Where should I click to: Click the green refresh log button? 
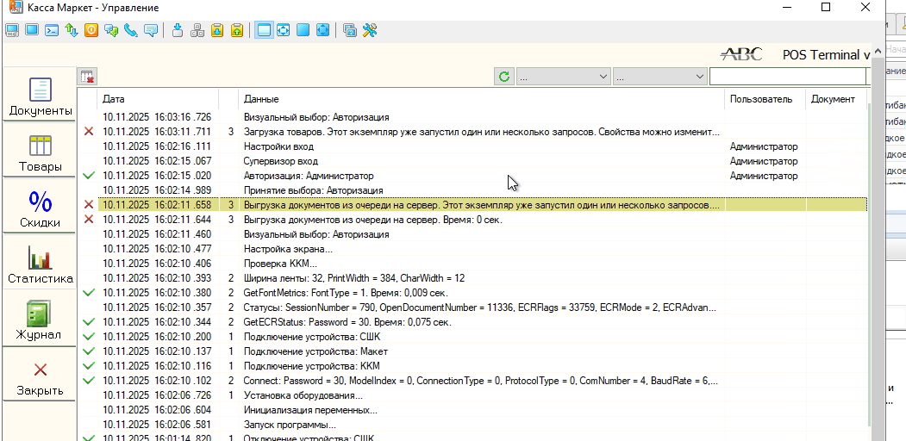coord(504,76)
